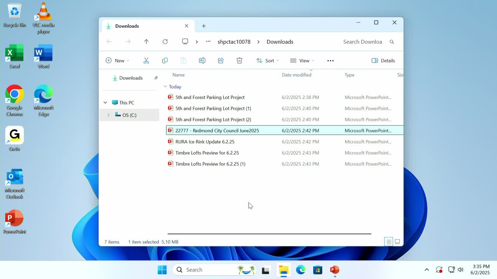Add a new File Explorer tab
The width and height of the screenshot is (497, 279).
pos(203,26)
